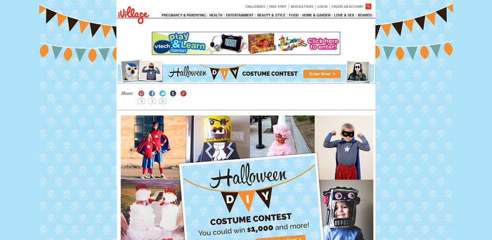Open Pregnancy & Parenting menu
This screenshot has width=492, height=240.
184,15
